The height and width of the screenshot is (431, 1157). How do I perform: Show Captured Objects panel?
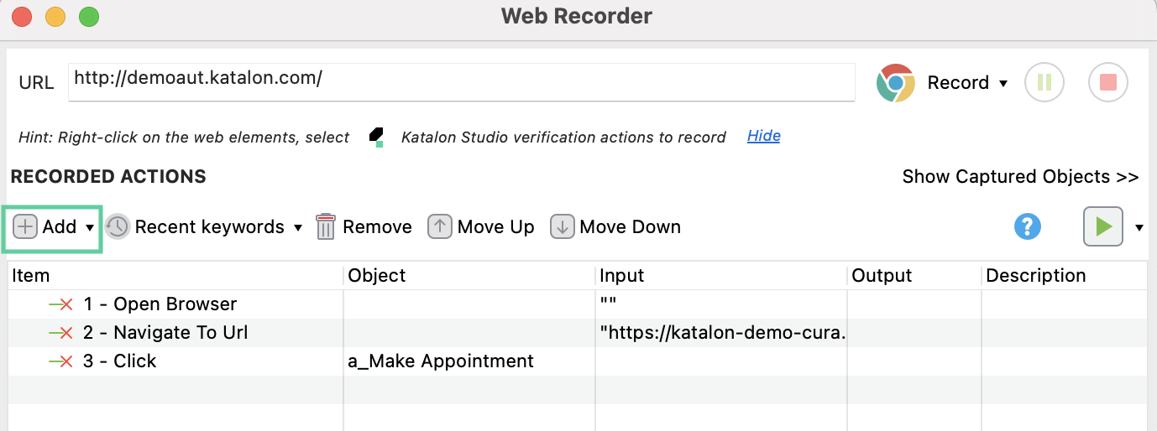click(1020, 177)
